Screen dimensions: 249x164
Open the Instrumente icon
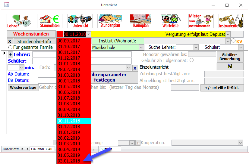(231, 21)
